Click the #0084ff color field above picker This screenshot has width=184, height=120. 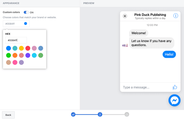pyautogui.click(x=16, y=24)
